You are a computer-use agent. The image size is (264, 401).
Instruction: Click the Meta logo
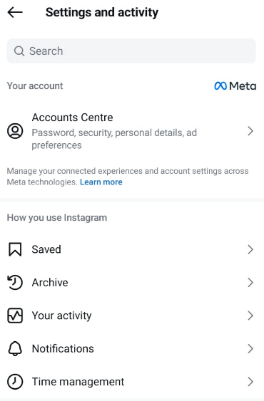point(235,86)
